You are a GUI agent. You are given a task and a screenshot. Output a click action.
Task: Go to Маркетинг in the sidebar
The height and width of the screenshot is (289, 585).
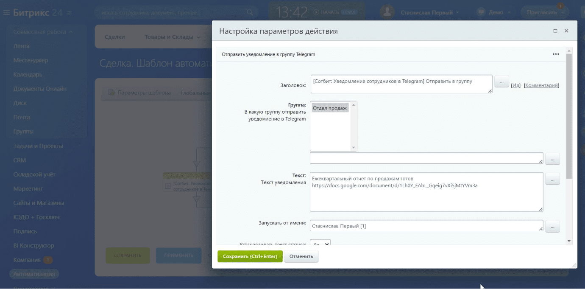tap(28, 188)
